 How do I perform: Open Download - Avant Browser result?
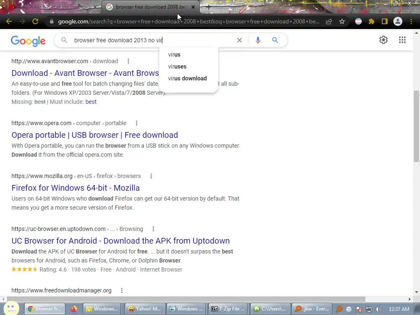pos(85,73)
